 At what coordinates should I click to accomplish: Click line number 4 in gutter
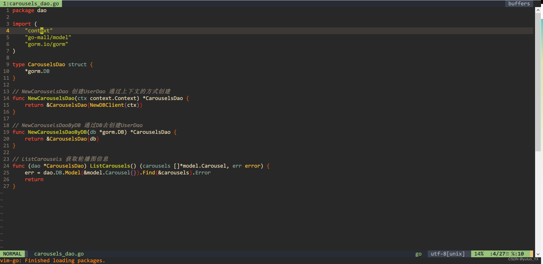click(x=8, y=31)
